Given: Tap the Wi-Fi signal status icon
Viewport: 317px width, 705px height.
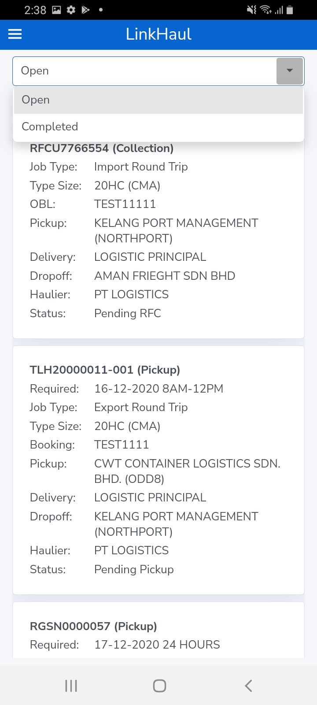Looking at the screenshot, I should tap(265, 10).
